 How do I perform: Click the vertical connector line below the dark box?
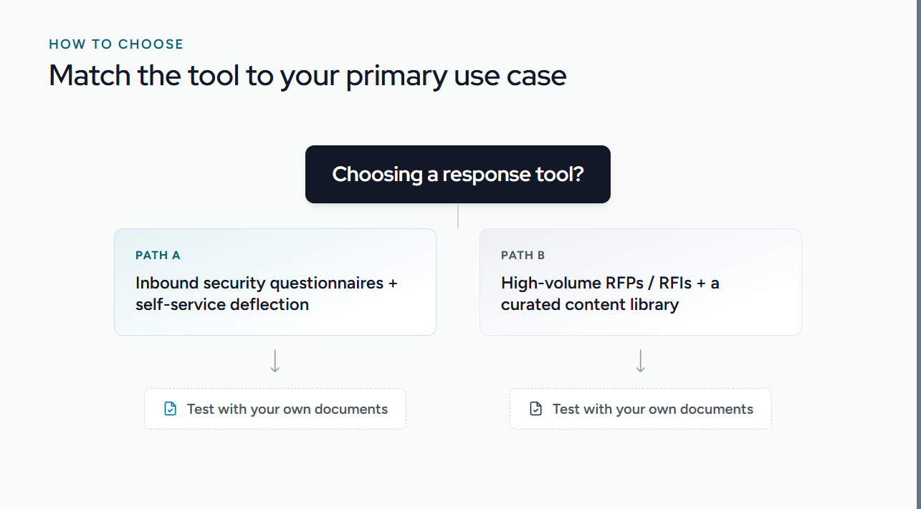coord(458,215)
